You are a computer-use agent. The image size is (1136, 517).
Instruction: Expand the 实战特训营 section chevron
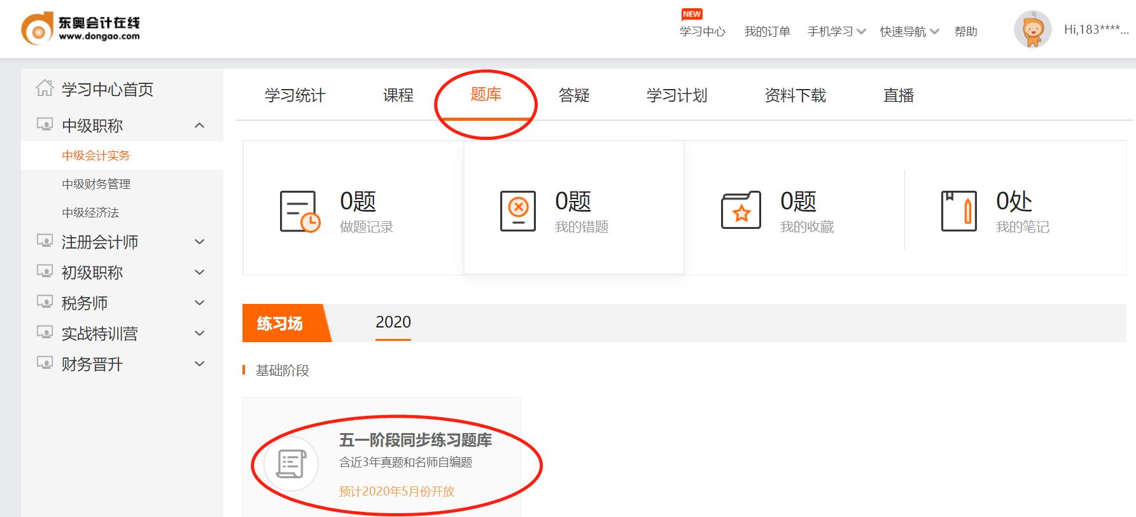click(x=199, y=333)
